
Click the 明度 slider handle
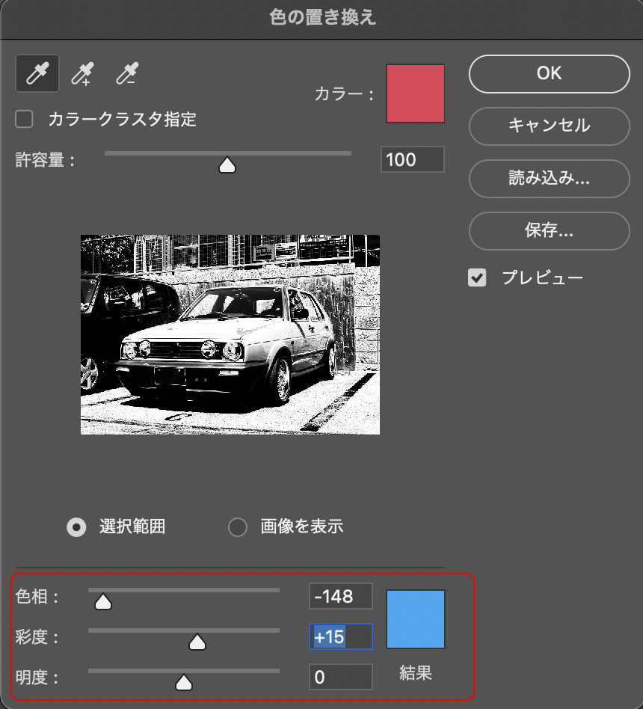(183, 682)
